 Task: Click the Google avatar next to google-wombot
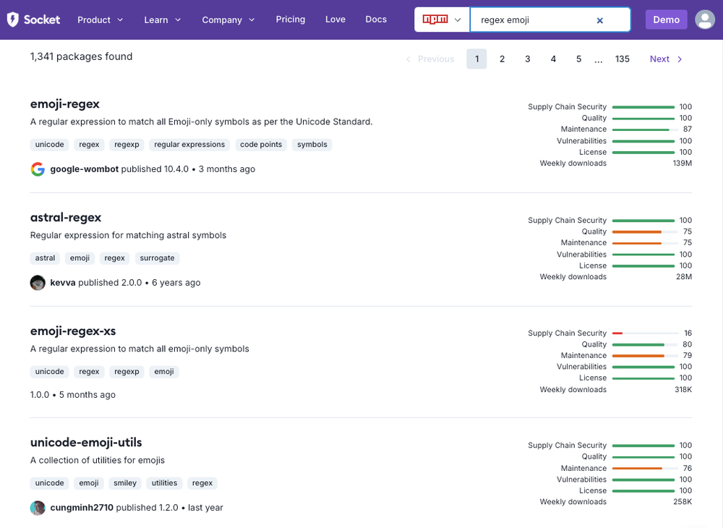tap(38, 169)
